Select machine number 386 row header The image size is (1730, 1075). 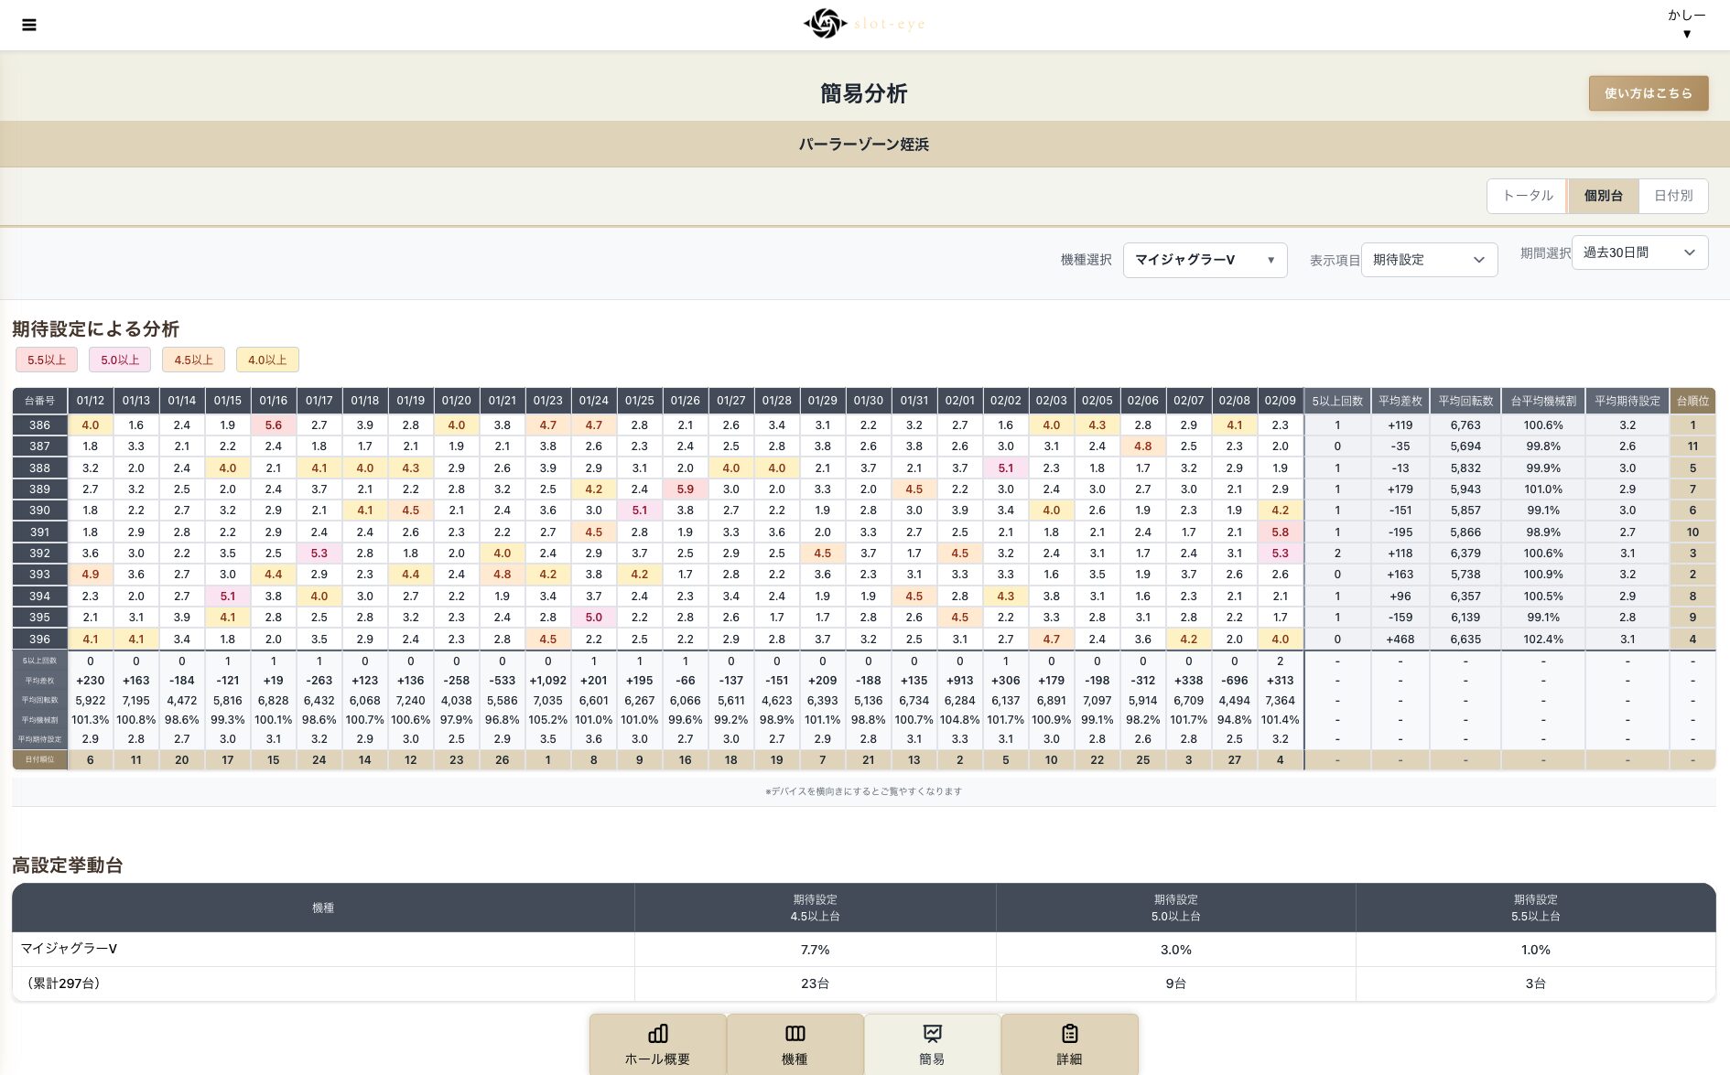[39, 425]
